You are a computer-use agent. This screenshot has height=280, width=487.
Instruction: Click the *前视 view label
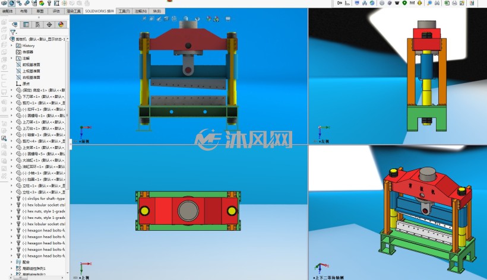(84, 141)
